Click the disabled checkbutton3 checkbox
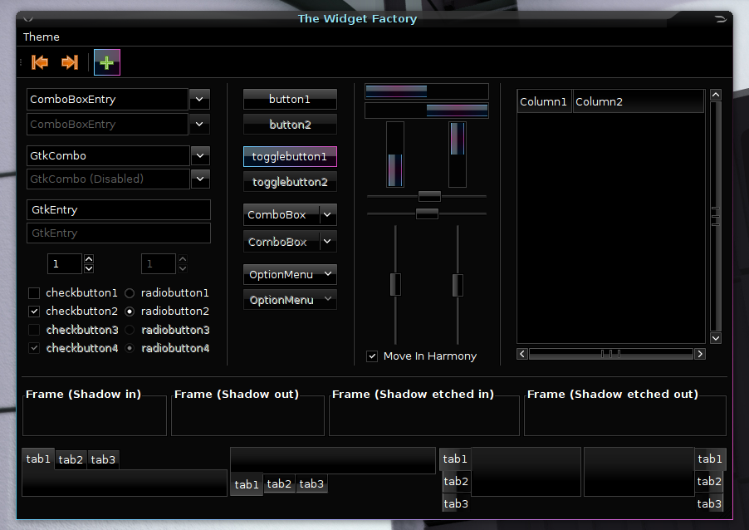The image size is (749, 530). point(34,330)
